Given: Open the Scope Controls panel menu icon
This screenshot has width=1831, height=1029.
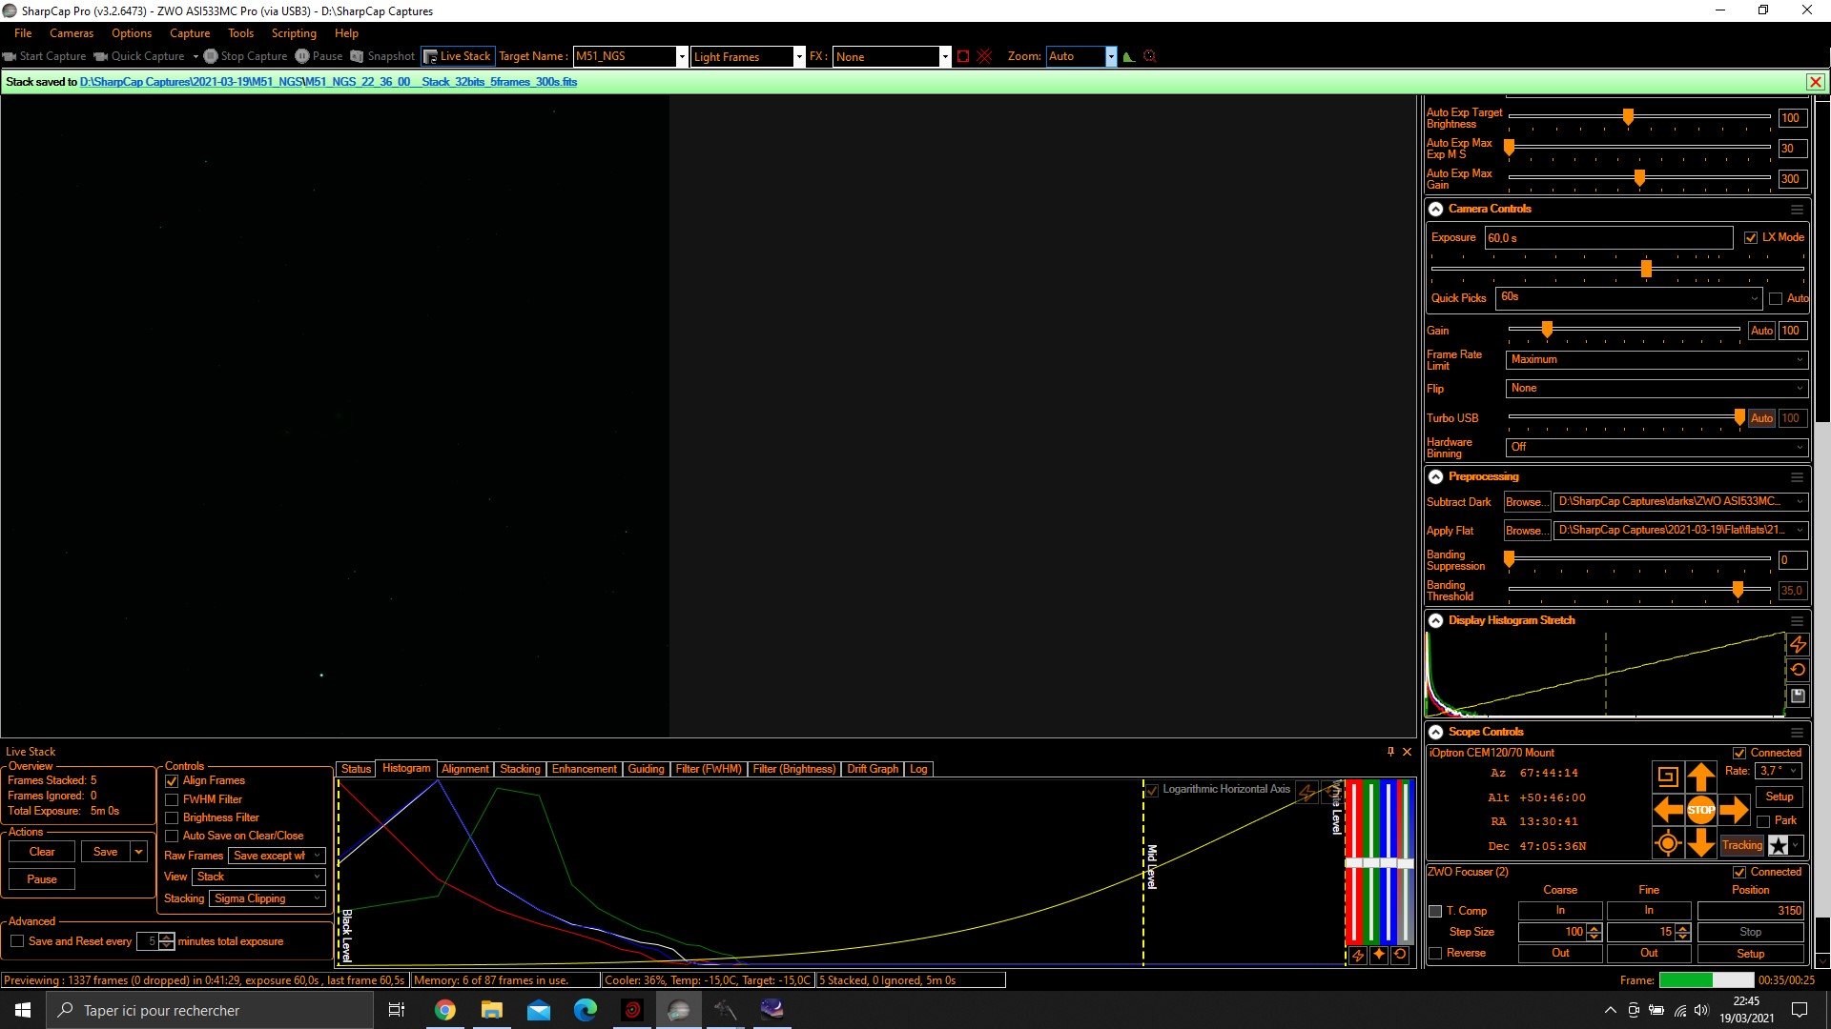Looking at the screenshot, I should [x=1797, y=732].
